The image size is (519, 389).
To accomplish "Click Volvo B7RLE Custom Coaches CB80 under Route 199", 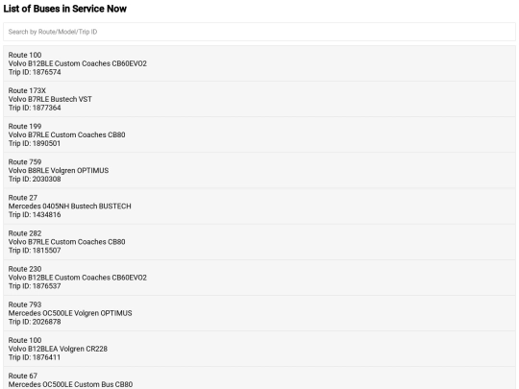I will [67, 135].
